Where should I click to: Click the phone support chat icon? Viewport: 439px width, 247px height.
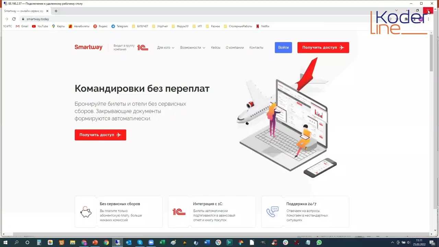272,212
